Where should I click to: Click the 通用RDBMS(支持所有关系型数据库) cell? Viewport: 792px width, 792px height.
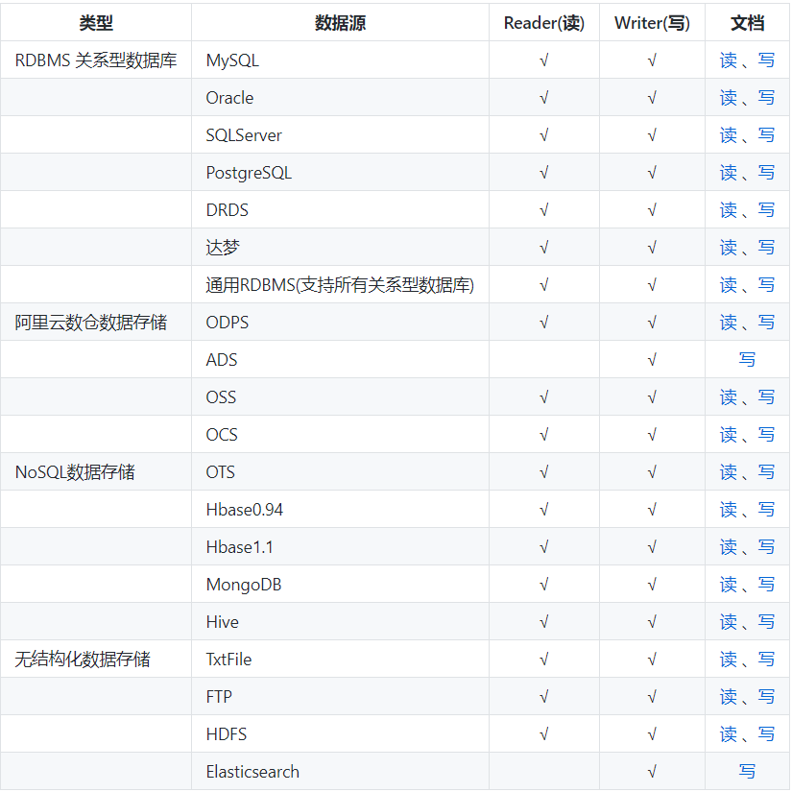coord(340,284)
